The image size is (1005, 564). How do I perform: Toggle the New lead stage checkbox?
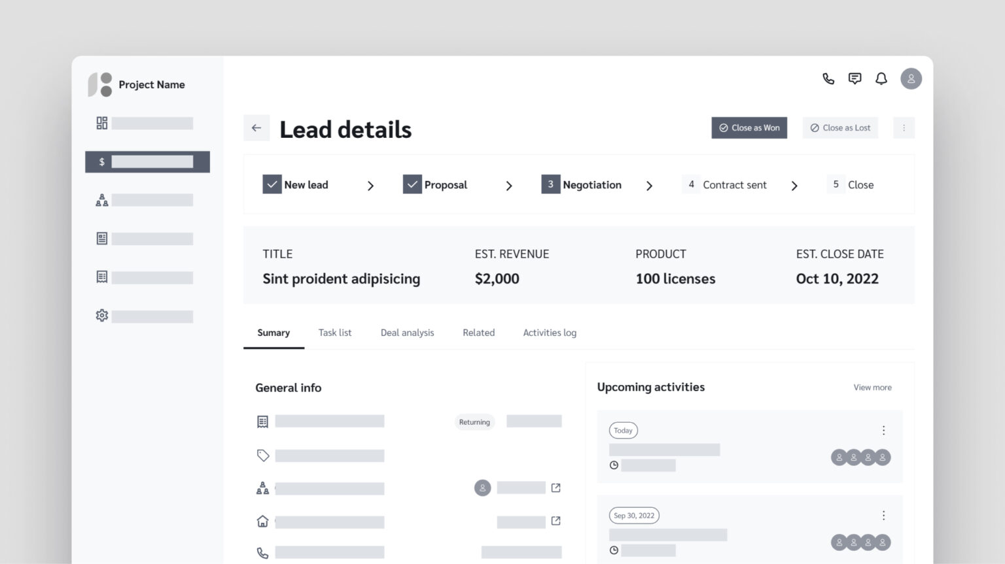point(272,184)
